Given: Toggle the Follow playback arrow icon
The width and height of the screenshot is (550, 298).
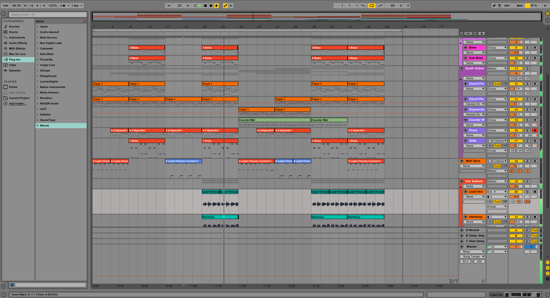Looking at the screenshot, I should pos(168,5).
